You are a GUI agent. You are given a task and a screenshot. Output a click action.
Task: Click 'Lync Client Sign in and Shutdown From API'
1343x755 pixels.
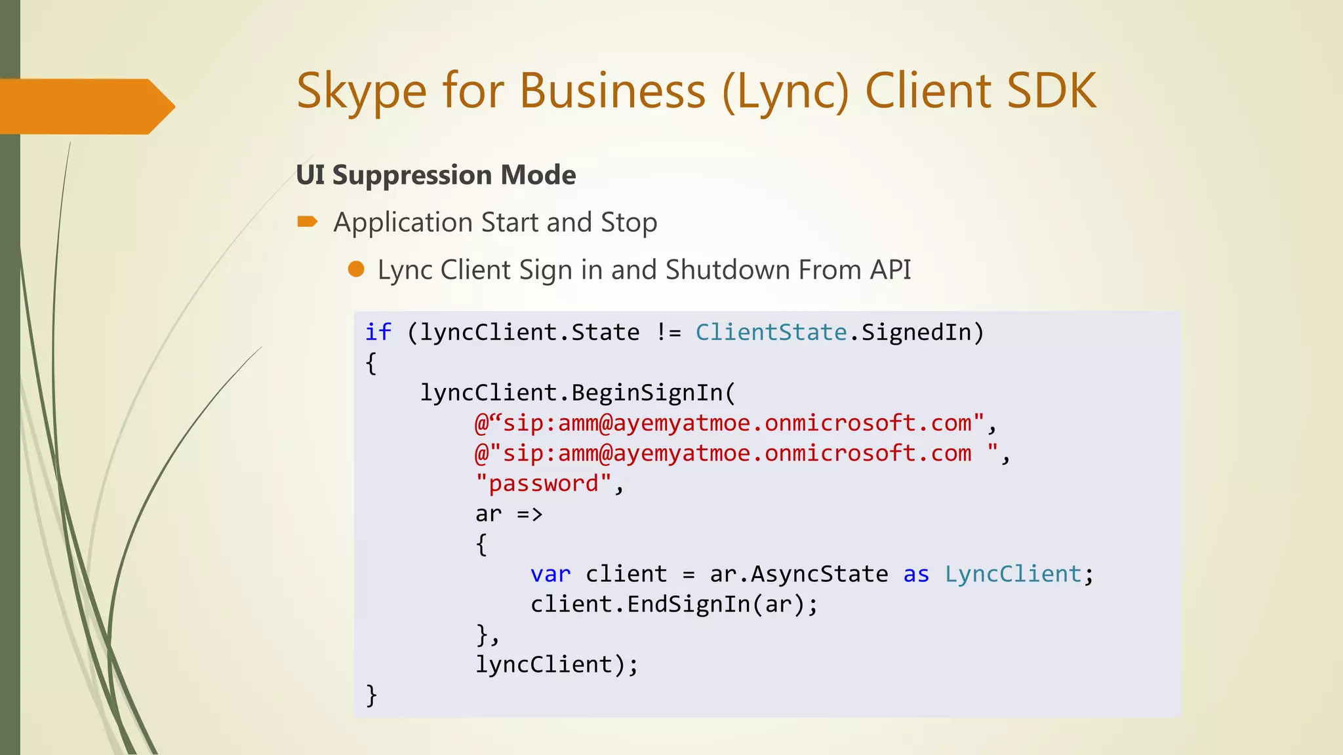pyautogui.click(x=644, y=271)
